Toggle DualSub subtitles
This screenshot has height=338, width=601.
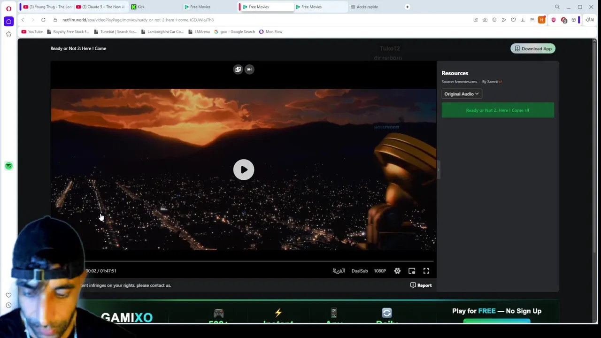tap(360, 271)
